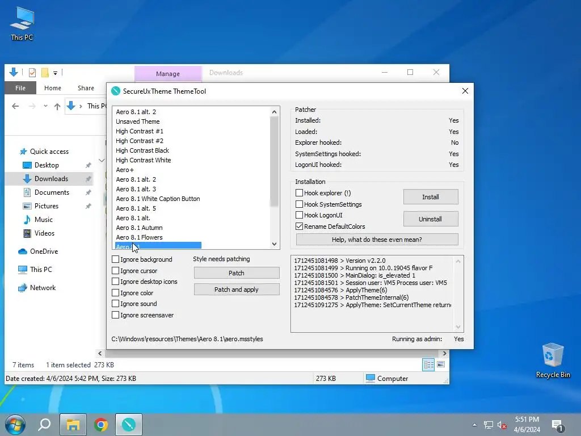Open Recycle Bin on the desktop
The height and width of the screenshot is (436, 581).
coord(553,360)
